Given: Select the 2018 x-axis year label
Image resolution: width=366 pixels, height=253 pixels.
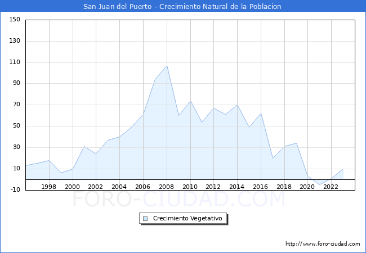Looking at the screenshot, I should click(x=284, y=187).
